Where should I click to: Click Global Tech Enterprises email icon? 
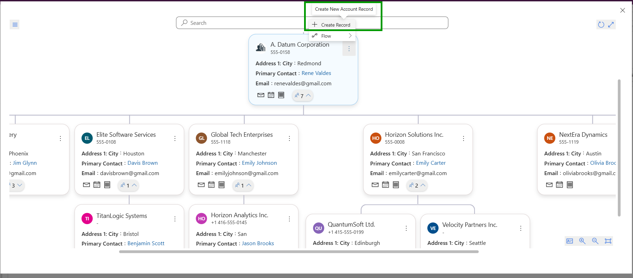[201, 185]
